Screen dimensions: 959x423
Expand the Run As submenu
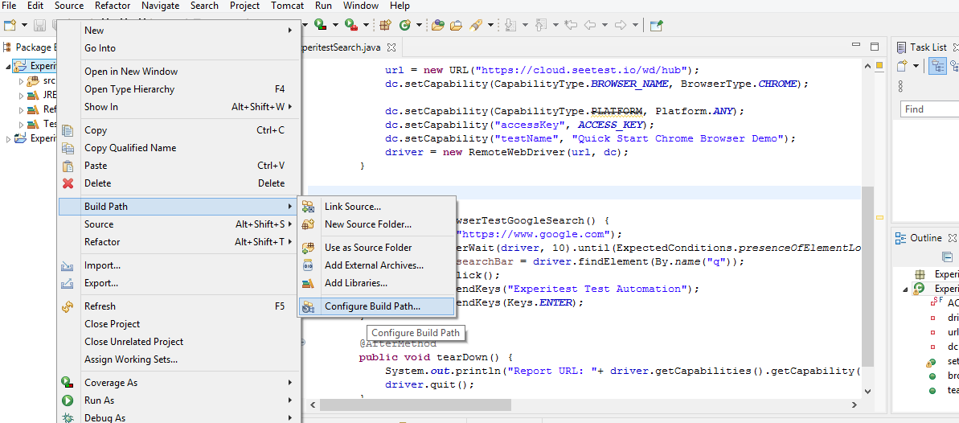tap(178, 400)
